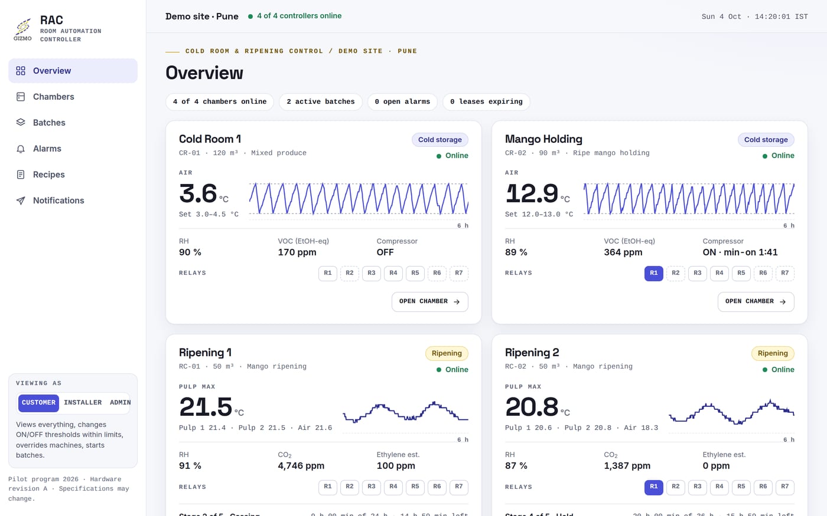Open the Alarms menu item

pyautogui.click(x=73, y=149)
